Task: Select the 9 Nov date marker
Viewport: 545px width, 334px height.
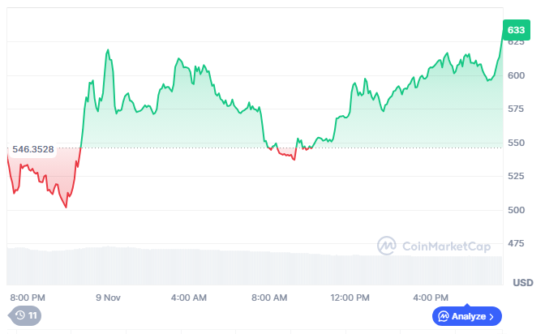Action: pos(109,298)
